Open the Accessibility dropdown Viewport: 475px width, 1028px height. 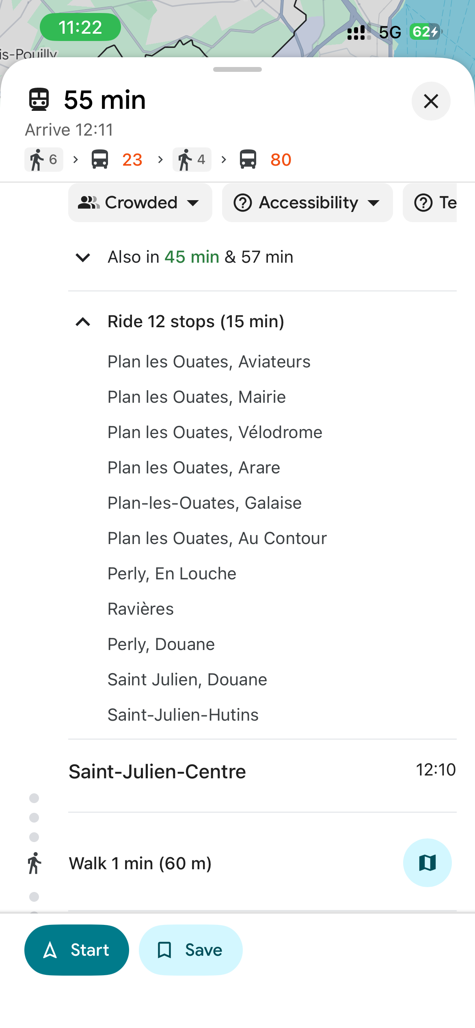click(x=307, y=203)
